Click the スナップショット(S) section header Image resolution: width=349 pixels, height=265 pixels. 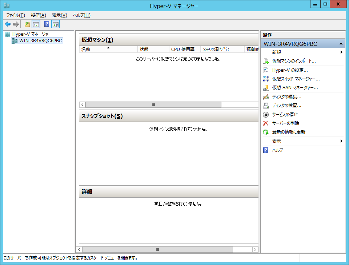[x=169, y=116]
